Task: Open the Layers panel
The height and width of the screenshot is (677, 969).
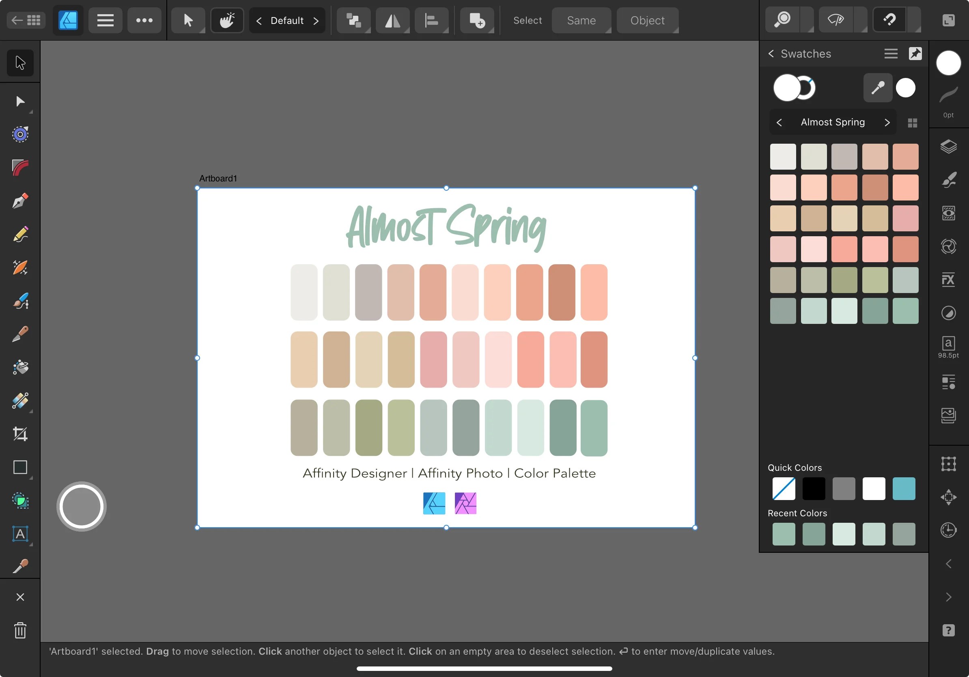Action: pyautogui.click(x=949, y=147)
